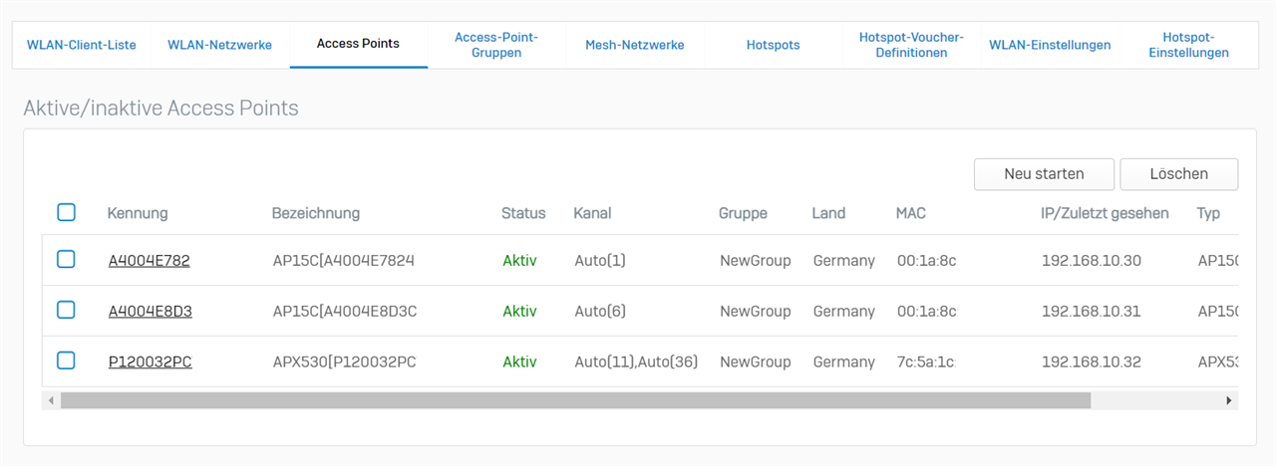Open access point A4004E782 link
1276x466 pixels.
149,261
